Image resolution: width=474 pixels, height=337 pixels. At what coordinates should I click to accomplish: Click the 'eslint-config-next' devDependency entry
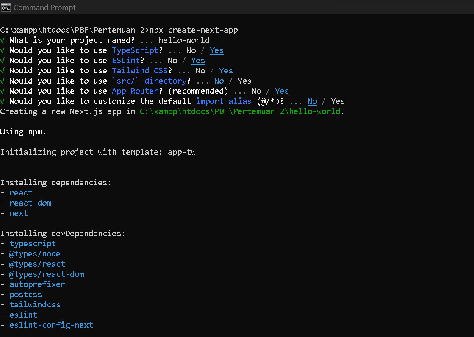(x=51, y=325)
